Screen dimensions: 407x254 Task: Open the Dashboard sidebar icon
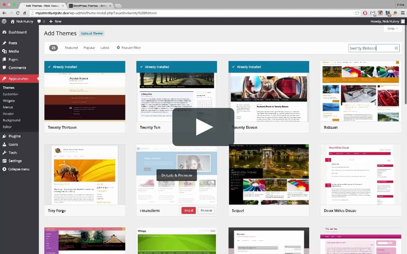(4, 32)
